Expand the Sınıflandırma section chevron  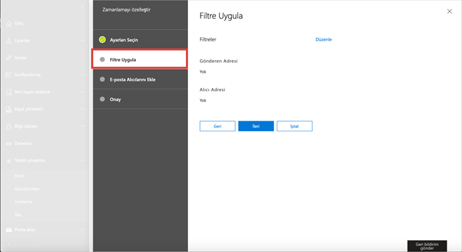pos(83,75)
